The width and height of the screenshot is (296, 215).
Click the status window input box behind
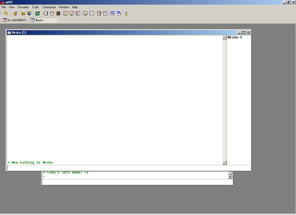tap(138, 182)
